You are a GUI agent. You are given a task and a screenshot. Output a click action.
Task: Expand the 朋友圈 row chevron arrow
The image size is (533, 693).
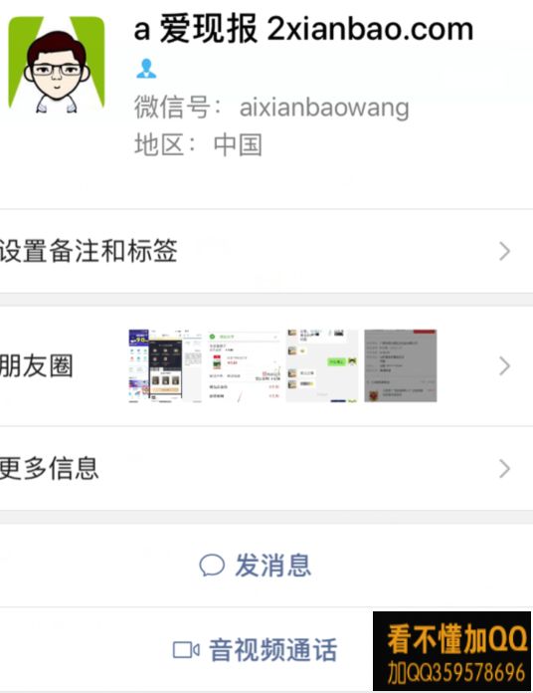504,366
